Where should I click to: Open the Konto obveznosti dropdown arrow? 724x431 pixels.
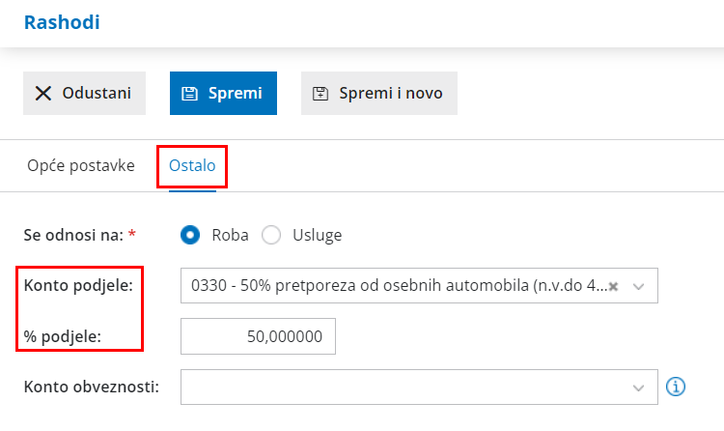click(638, 387)
